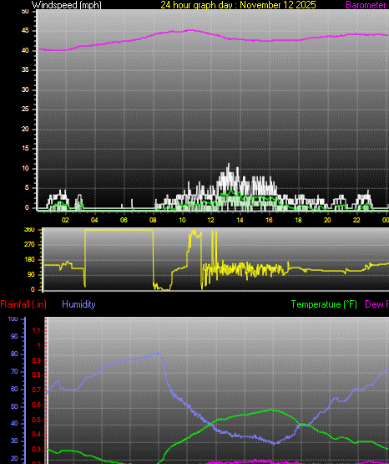This screenshot has height=464, width=389.
Task: Select the 45 mark on windspeed axis
Action: tap(25, 31)
